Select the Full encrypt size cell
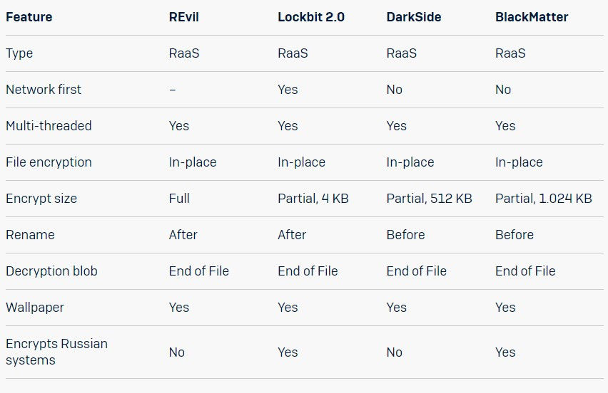The width and height of the screenshot is (608, 393). (x=179, y=199)
